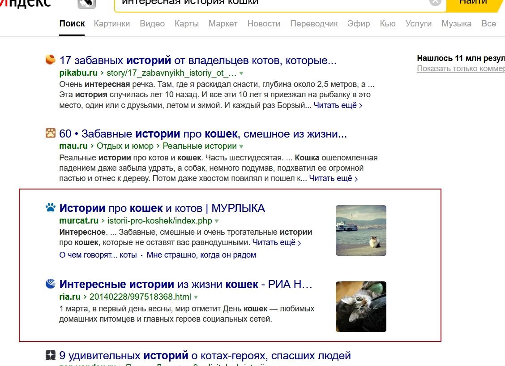
Task: Click the mau.ru paw favicon
Action: pos(50,133)
